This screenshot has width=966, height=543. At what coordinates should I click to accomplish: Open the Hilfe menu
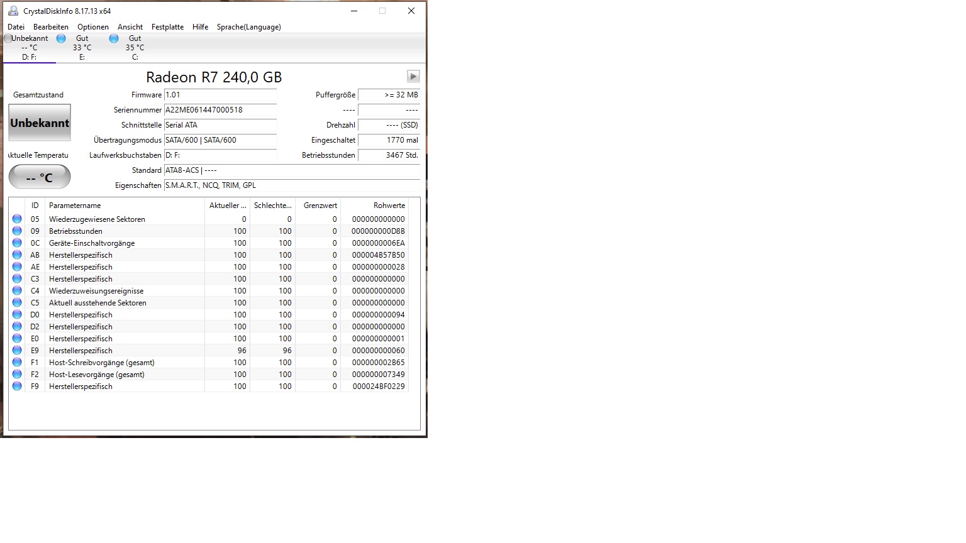point(201,27)
